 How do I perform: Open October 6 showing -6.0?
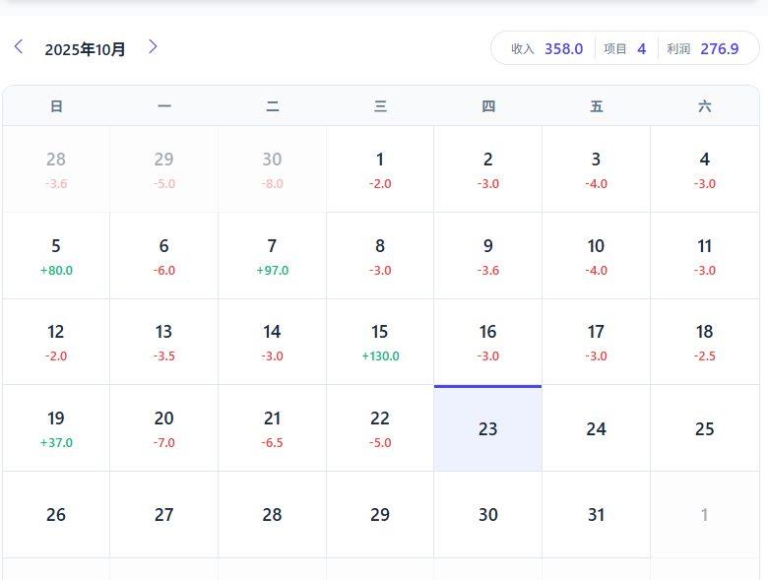(164, 256)
